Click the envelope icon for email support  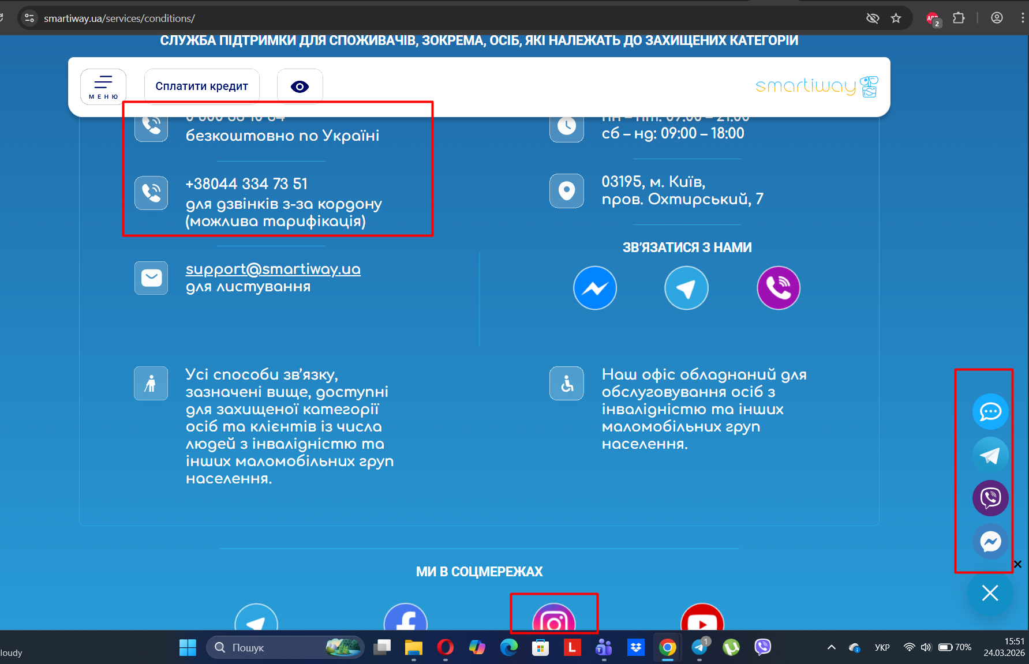151,278
